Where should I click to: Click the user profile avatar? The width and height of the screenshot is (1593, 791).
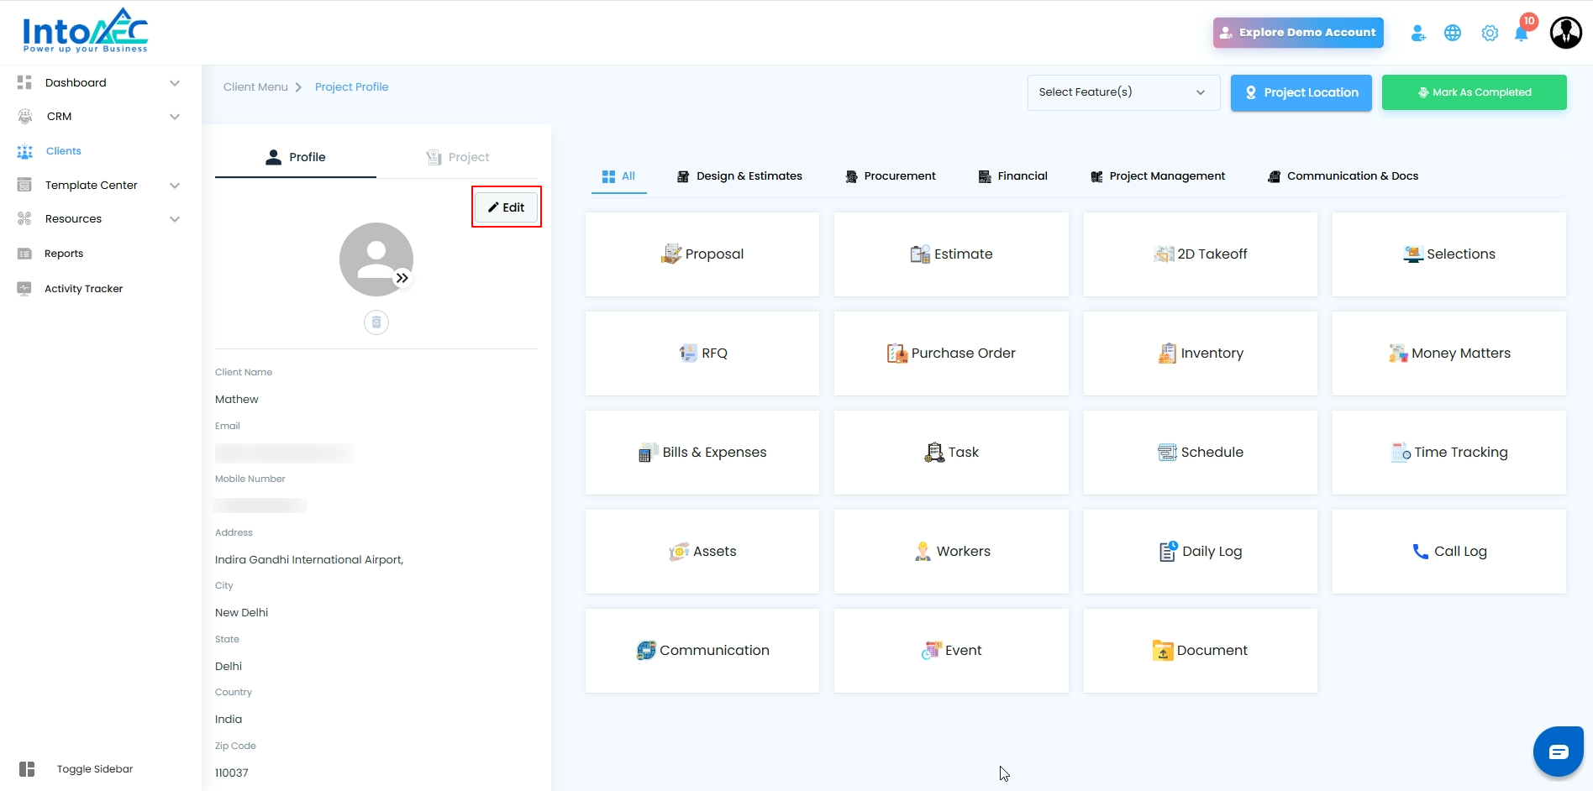coord(1566,33)
